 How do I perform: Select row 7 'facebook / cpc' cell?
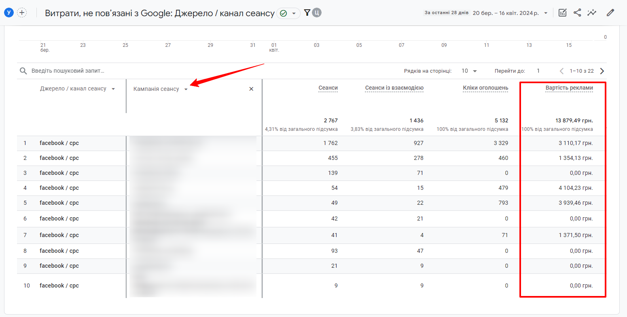tap(59, 235)
